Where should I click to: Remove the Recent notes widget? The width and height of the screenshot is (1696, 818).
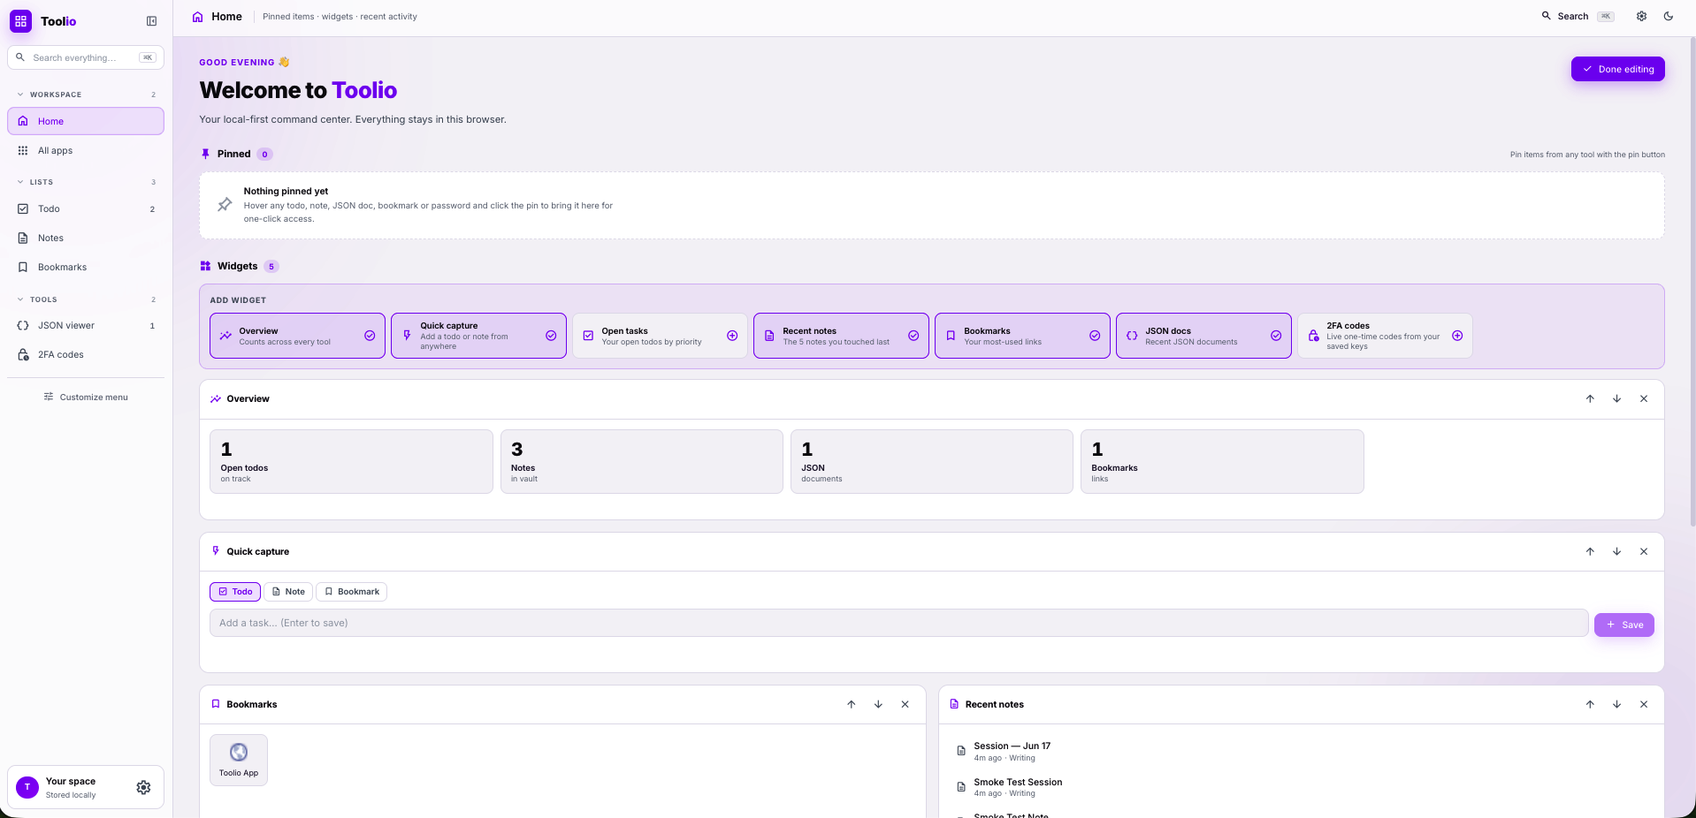1644,704
